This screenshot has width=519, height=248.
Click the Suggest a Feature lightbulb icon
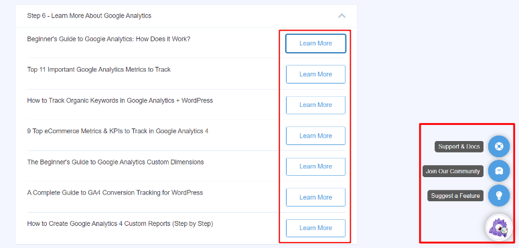point(499,196)
